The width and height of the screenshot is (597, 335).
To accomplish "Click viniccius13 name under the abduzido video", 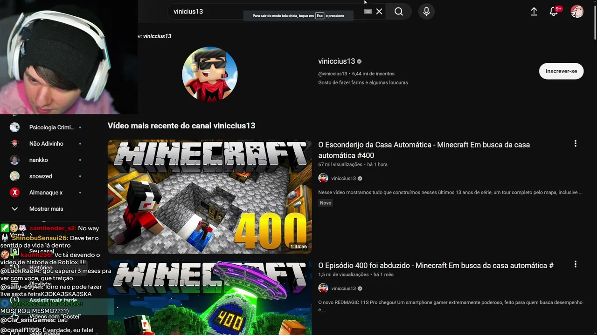I will click(343, 288).
